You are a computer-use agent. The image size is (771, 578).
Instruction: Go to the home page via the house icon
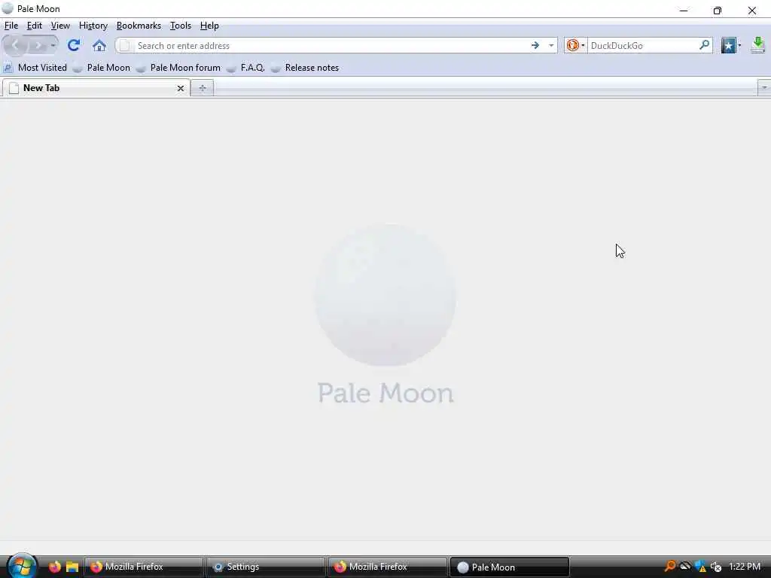[99, 46]
